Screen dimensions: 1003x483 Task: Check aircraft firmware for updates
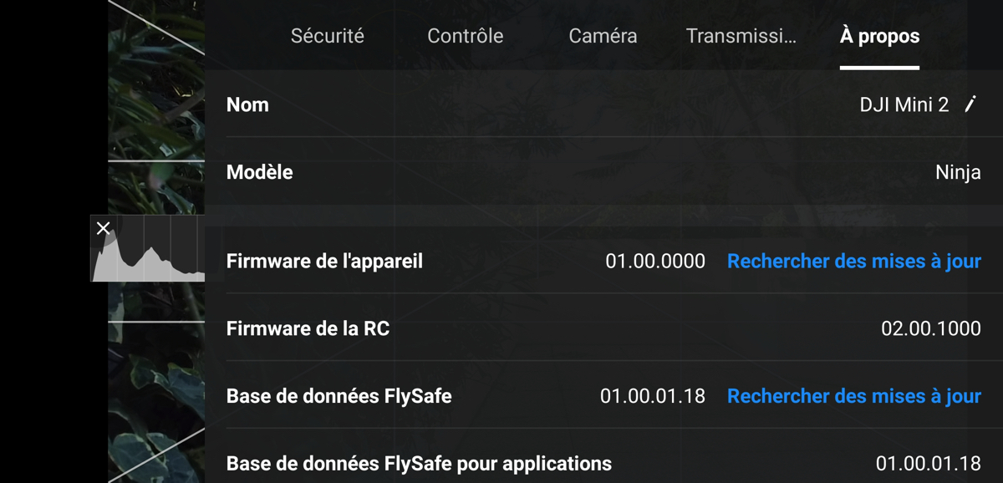853,262
